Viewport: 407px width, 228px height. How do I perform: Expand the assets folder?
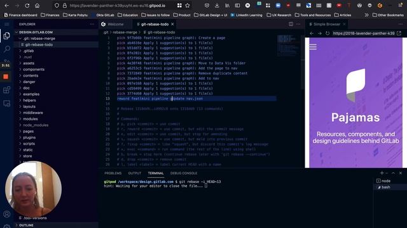(29, 63)
